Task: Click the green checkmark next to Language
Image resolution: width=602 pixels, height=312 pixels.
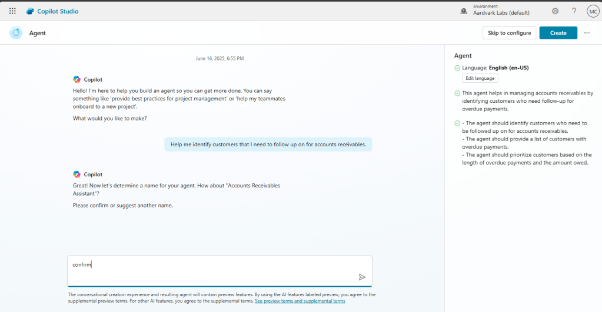Action: point(458,68)
